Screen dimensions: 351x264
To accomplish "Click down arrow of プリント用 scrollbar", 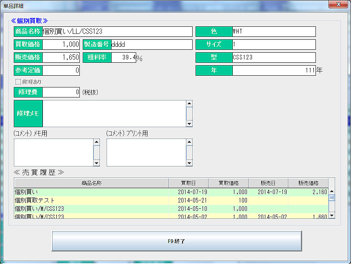I will point(189,163).
